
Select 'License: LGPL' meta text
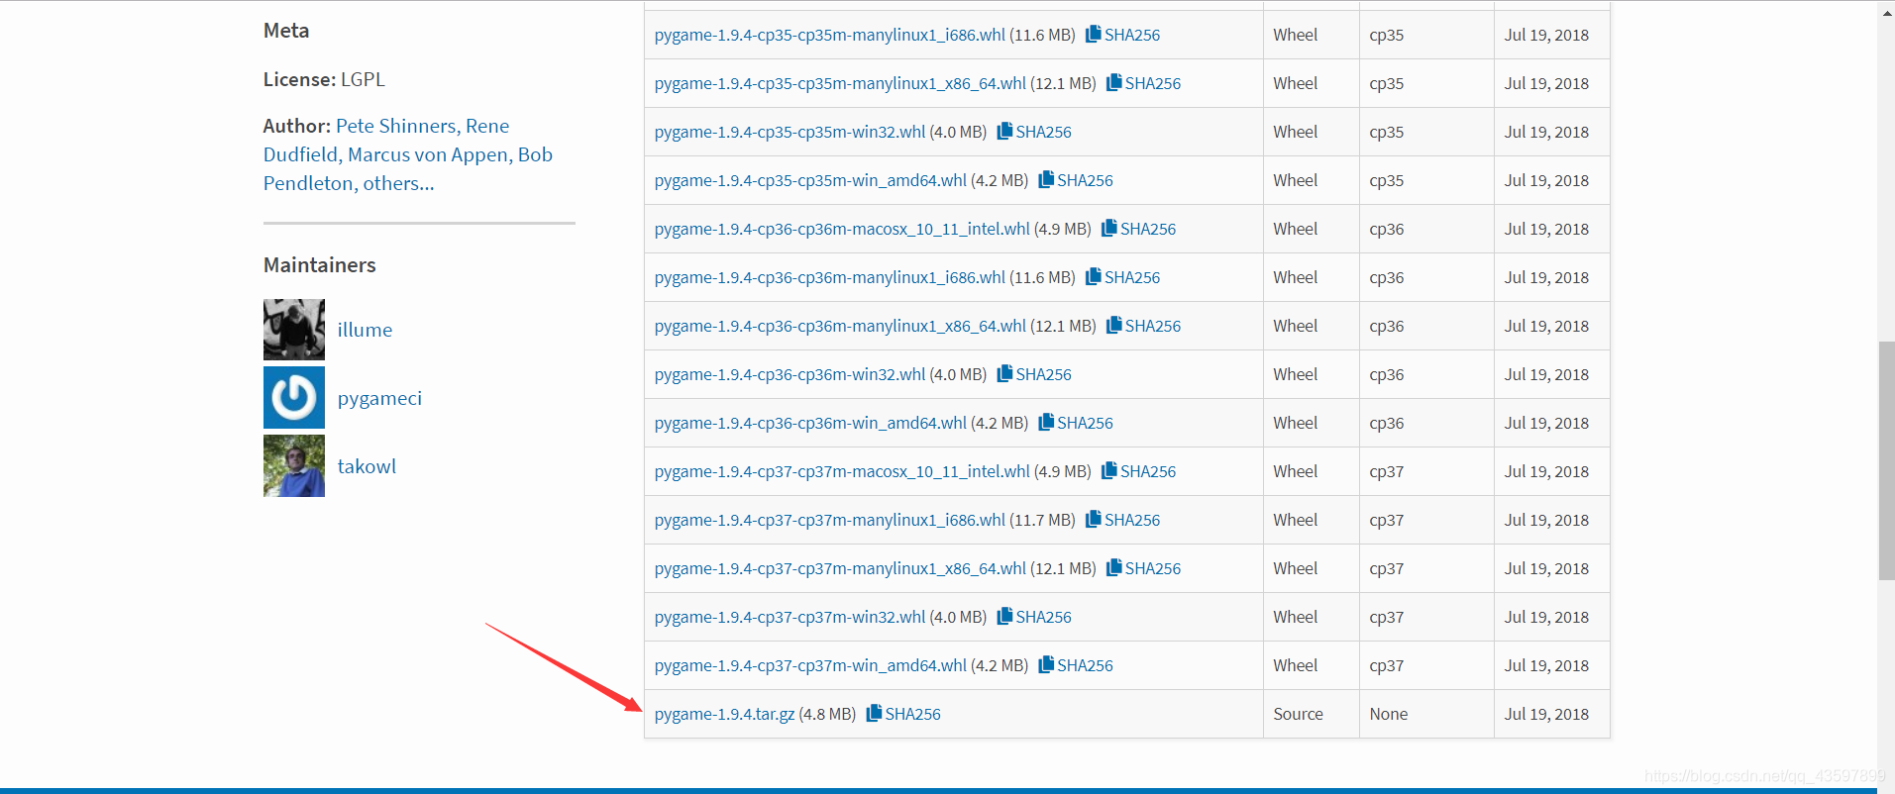324,79
